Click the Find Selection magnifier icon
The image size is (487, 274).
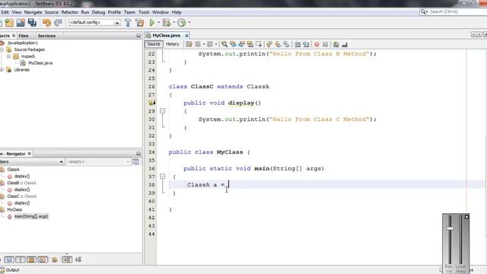coord(224,44)
